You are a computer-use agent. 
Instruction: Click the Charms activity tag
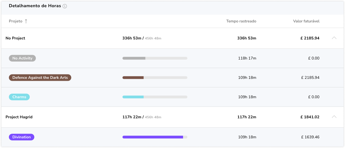pos(19,97)
